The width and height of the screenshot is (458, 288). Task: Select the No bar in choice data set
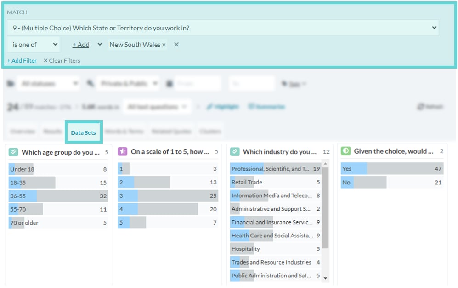click(x=392, y=183)
